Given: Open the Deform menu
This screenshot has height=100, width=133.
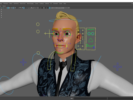Looking at the screenshot, I should coord(47,4).
